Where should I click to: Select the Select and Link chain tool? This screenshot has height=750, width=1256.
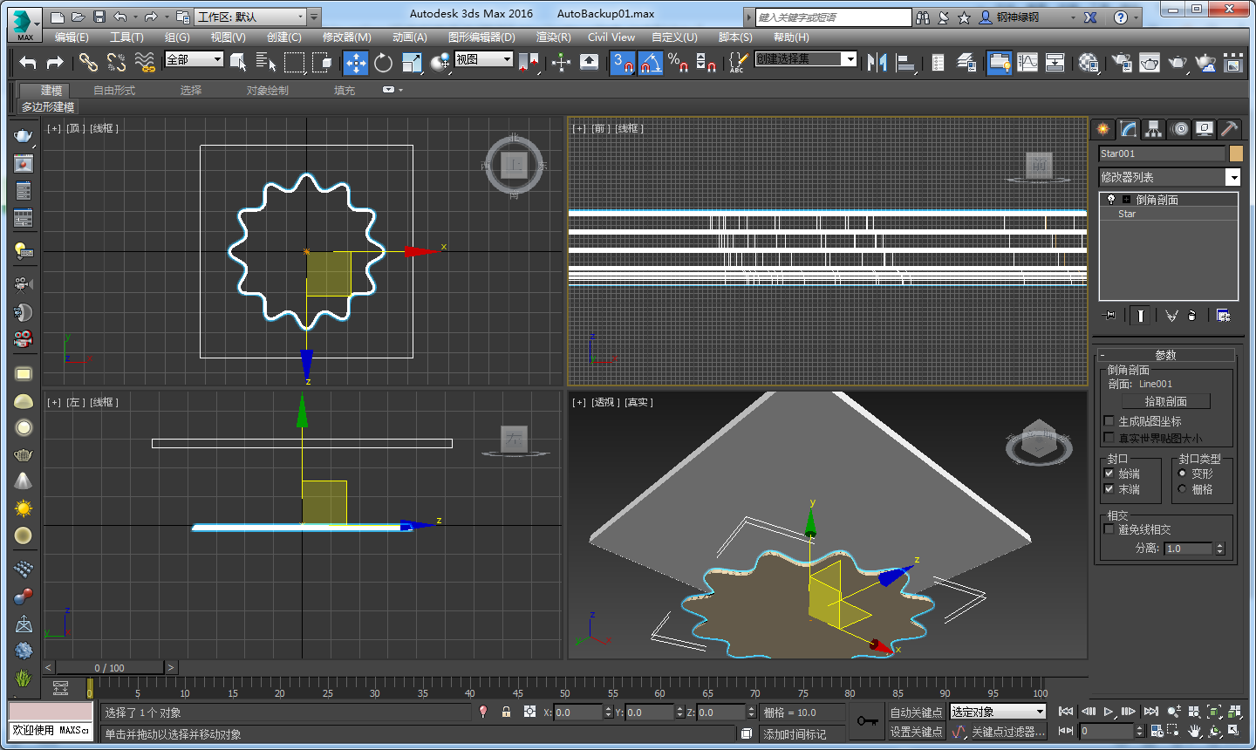(88, 62)
